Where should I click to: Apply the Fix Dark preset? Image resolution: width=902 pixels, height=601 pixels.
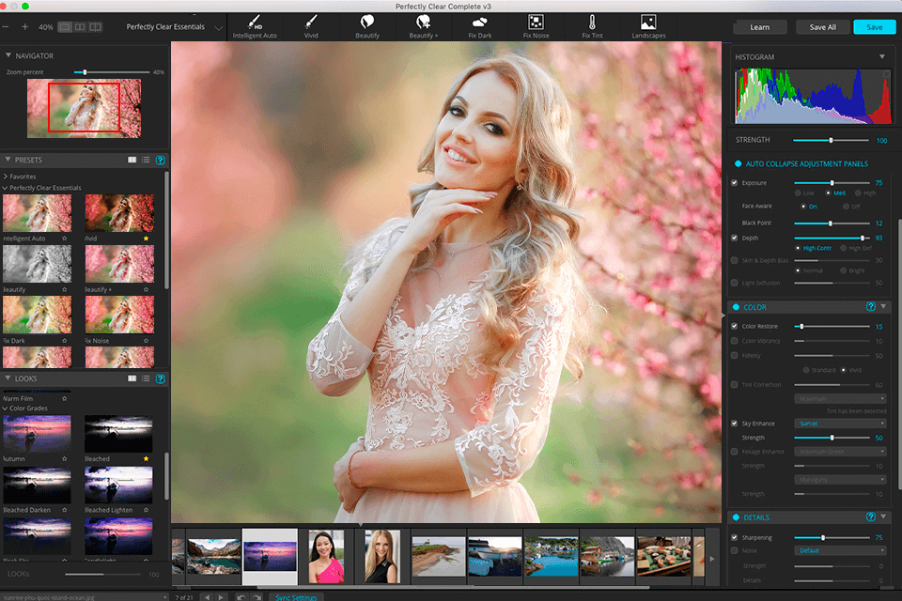click(x=479, y=22)
